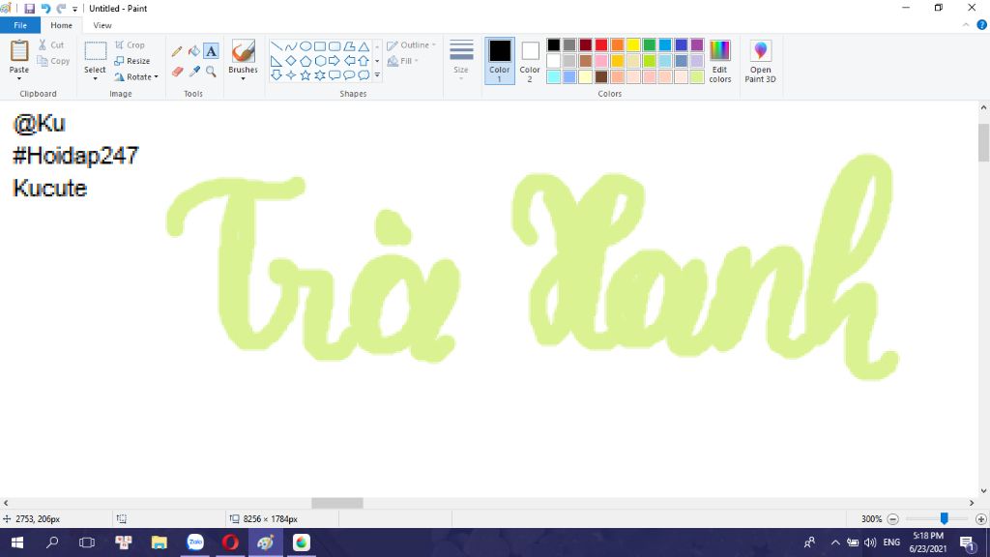
Task: Select the Pencil tool
Action: click(177, 50)
